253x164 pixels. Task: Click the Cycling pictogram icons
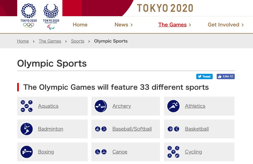[x=173, y=152]
